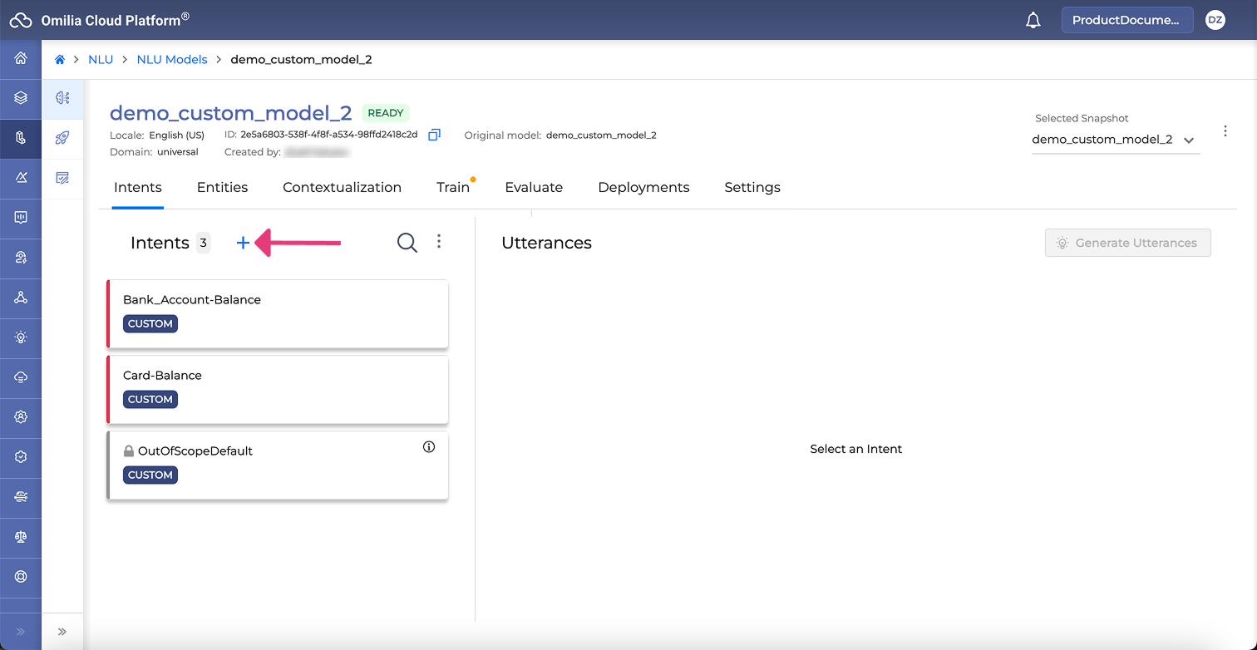Click the home icon in left sidebar
This screenshot has height=650, width=1257.
point(21,58)
